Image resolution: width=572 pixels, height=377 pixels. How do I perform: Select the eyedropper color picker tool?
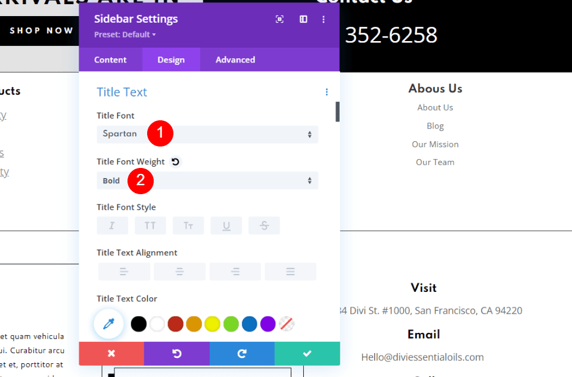tap(108, 323)
